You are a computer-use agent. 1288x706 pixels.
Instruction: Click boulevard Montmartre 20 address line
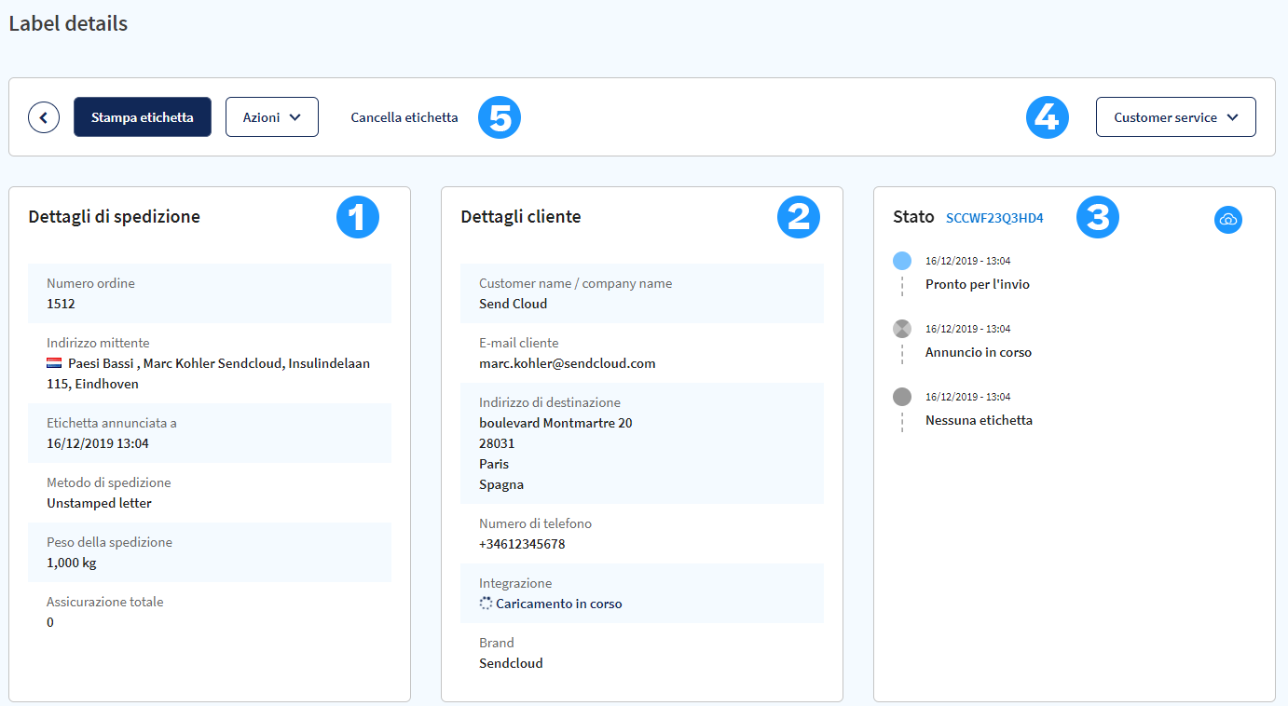pyautogui.click(x=555, y=423)
